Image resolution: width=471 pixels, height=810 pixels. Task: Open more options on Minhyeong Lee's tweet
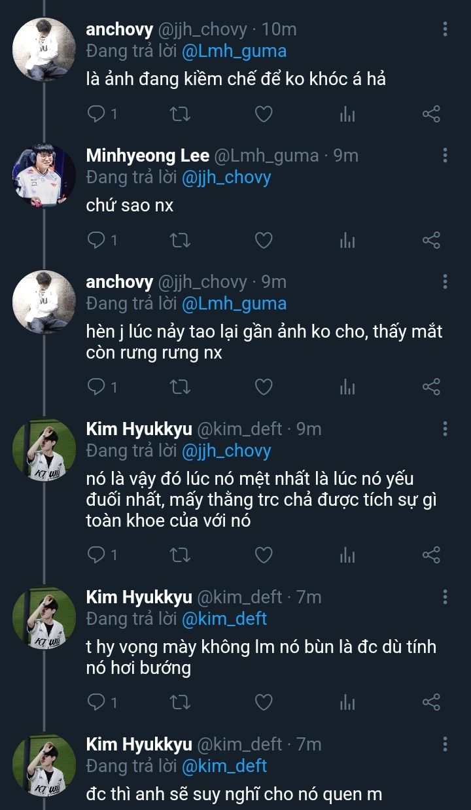[x=445, y=155]
